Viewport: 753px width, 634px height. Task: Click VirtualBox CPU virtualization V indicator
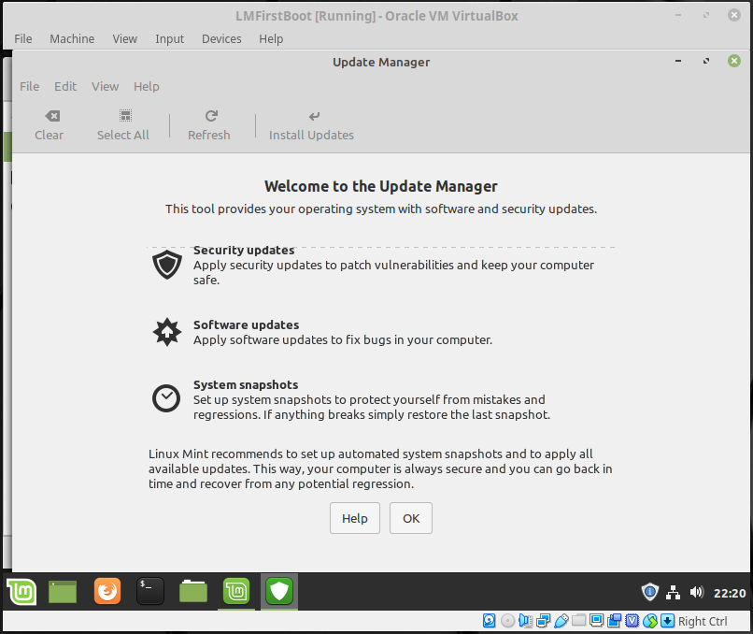[x=632, y=621]
